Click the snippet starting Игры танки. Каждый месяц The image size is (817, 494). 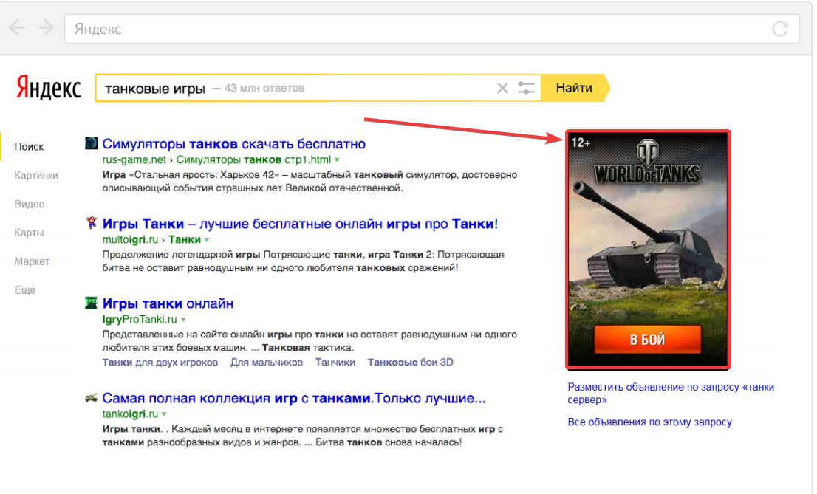(x=302, y=436)
